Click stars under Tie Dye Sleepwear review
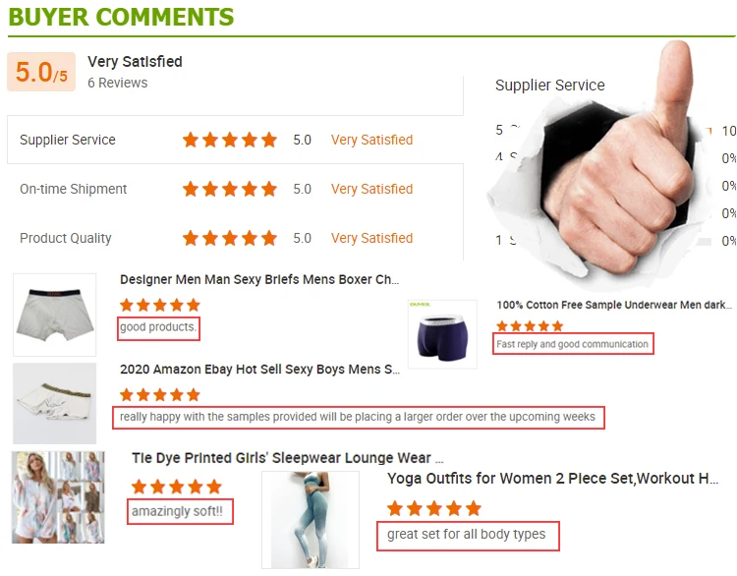This screenshot has height=576, width=737. tap(176, 487)
